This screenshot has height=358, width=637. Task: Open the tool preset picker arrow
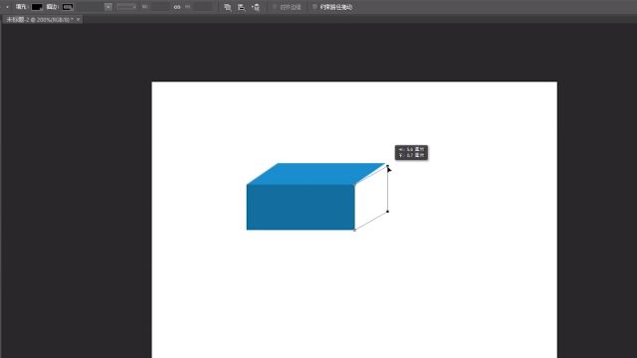[7, 7]
